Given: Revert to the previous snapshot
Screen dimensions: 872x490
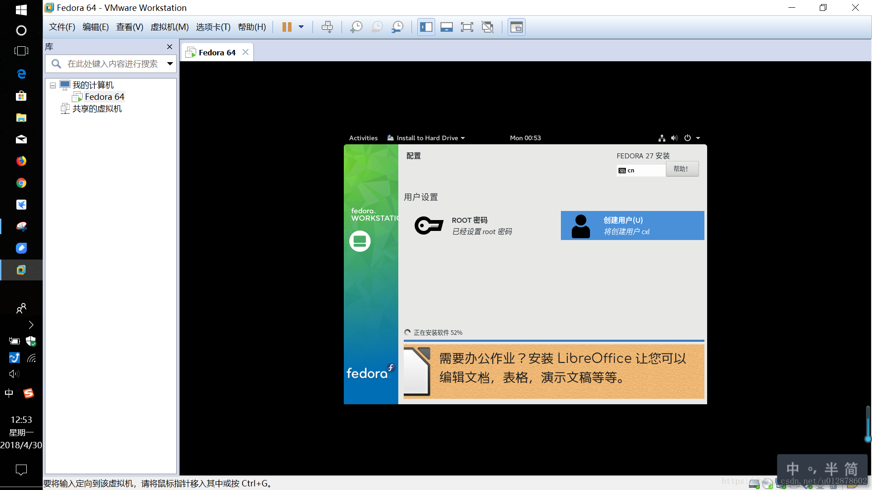Looking at the screenshot, I should pos(377,27).
